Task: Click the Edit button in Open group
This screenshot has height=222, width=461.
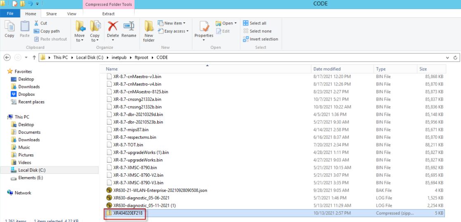Action: (x=223, y=31)
